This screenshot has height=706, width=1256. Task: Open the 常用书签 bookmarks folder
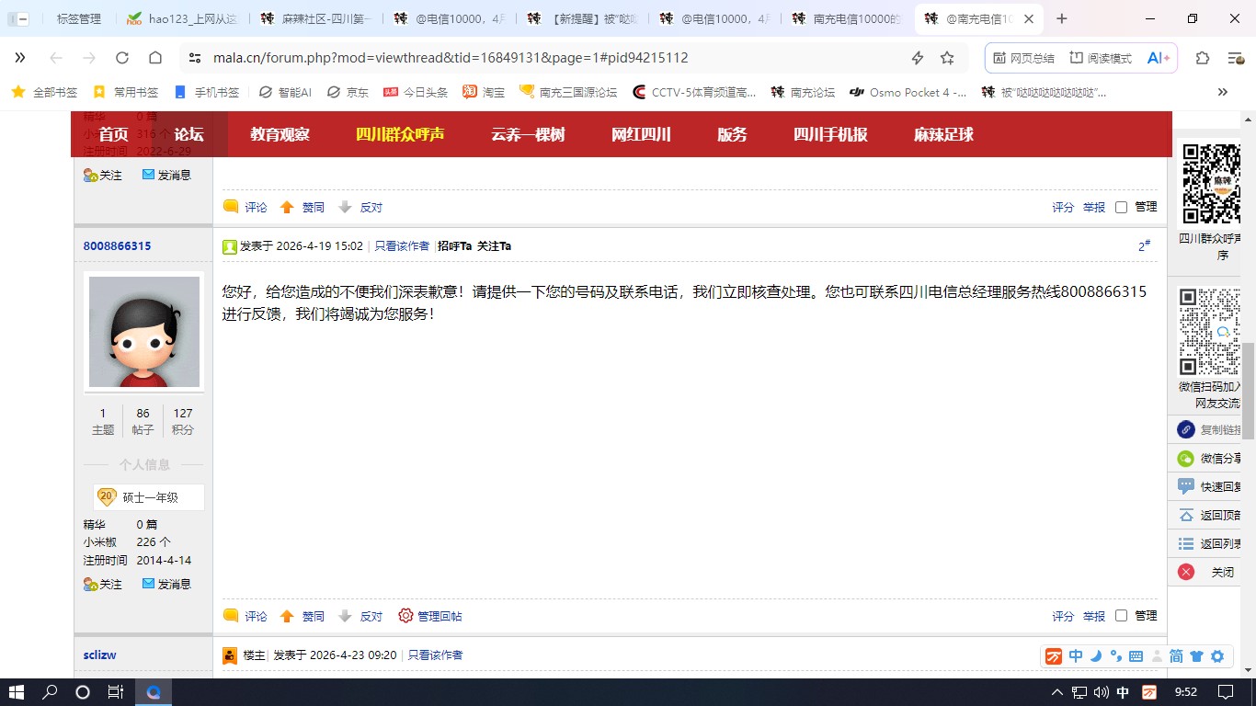coord(126,92)
